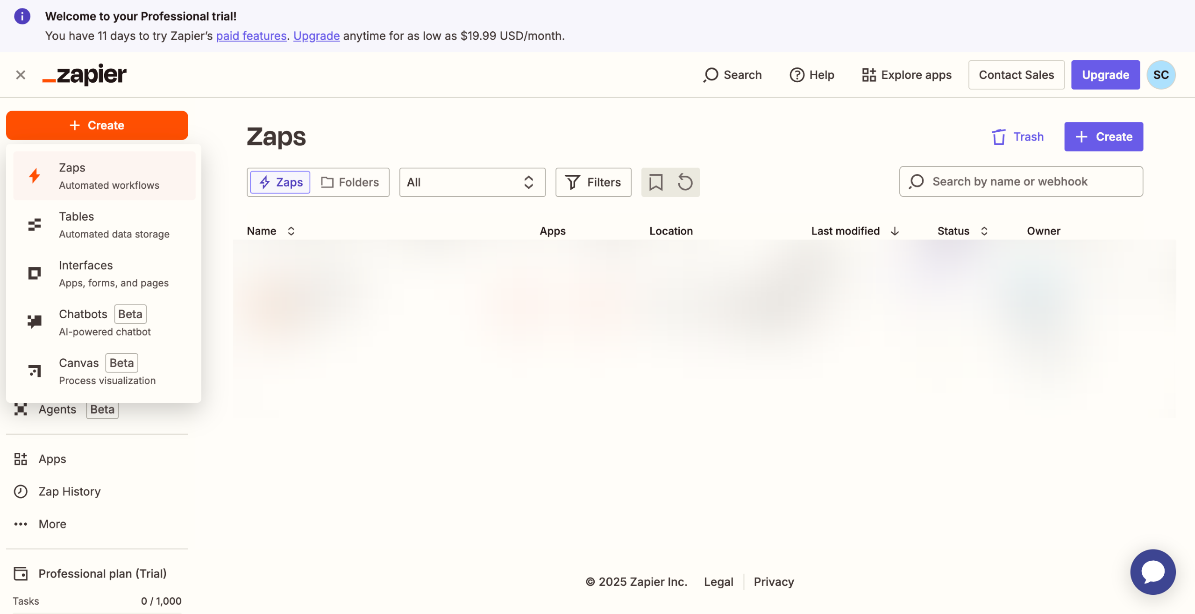
Task: Open the chat support bubble
Action: (x=1152, y=571)
